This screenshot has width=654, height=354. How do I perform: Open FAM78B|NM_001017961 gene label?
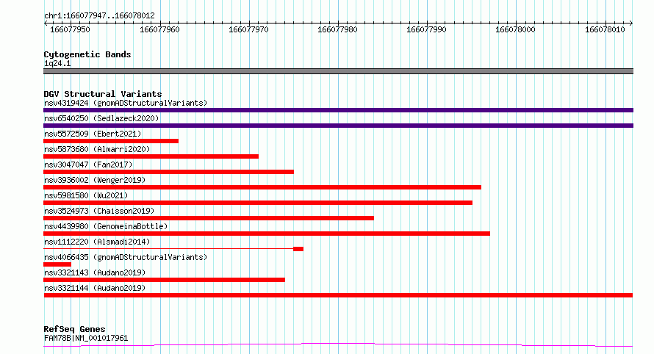pyautogui.click(x=86, y=338)
